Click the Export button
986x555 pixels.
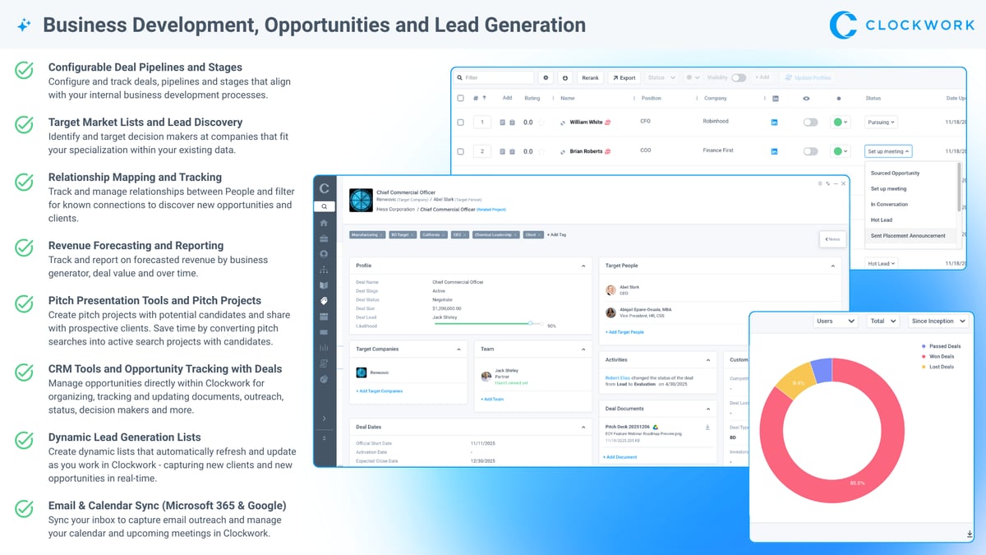(x=624, y=78)
